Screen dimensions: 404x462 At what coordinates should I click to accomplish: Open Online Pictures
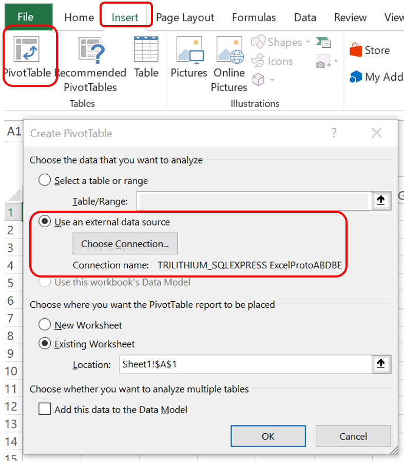(x=230, y=50)
